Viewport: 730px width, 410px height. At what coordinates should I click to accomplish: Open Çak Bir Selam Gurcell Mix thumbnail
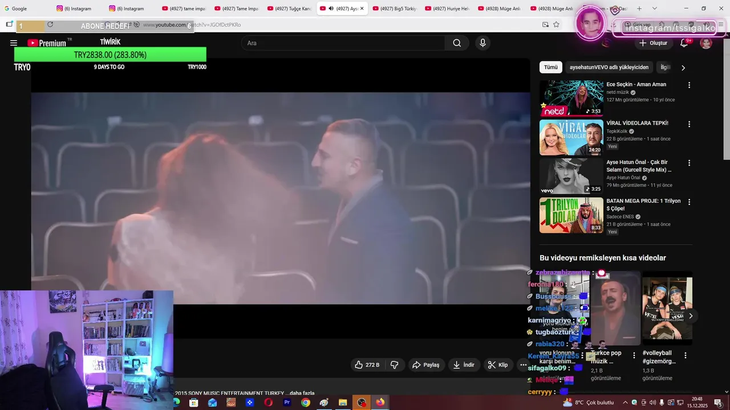571,177
